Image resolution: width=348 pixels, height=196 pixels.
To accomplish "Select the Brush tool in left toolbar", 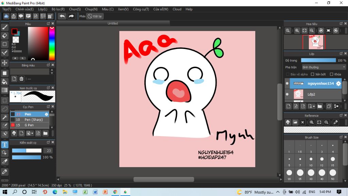I will click(x=5, y=27).
